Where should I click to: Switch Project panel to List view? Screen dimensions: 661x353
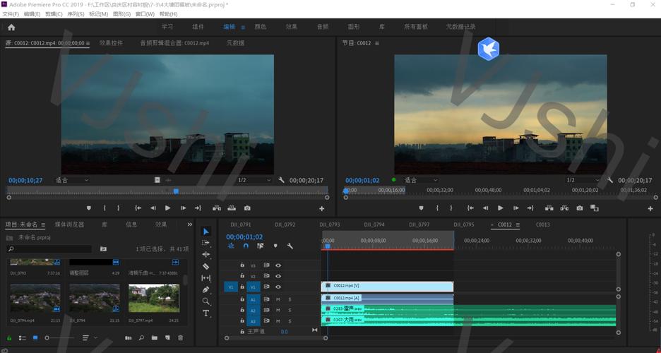click(x=23, y=338)
